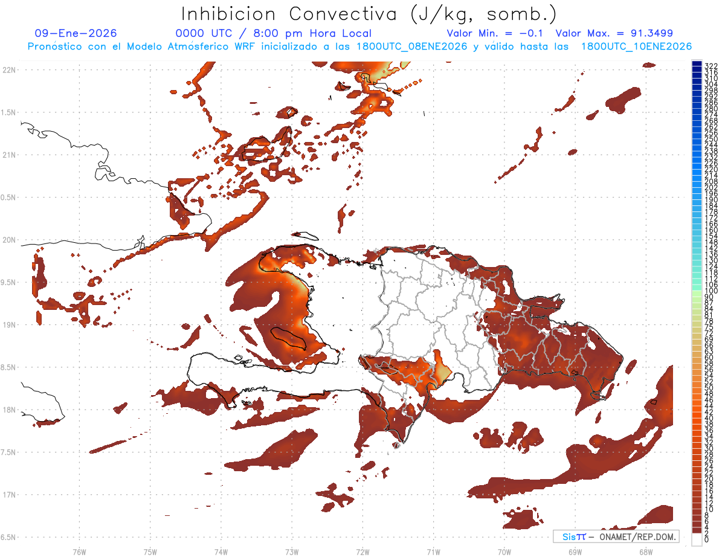Click the '22N' latitude label
This screenshot has width=725, height=560.
(x=9, y=70)
